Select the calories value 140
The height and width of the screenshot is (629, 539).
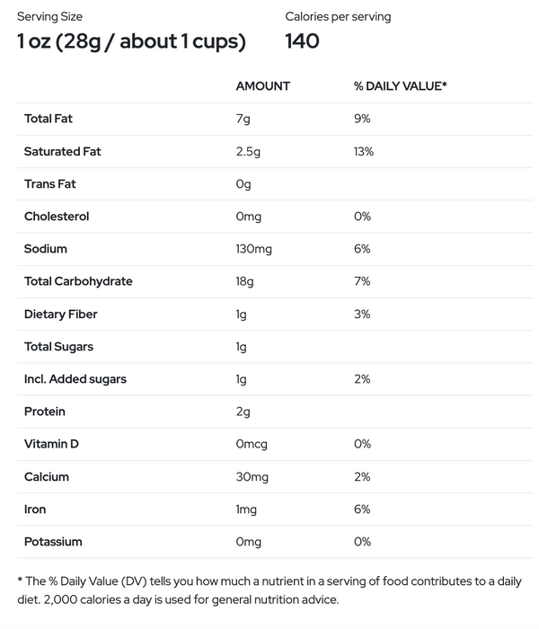[x=302, y=41]
